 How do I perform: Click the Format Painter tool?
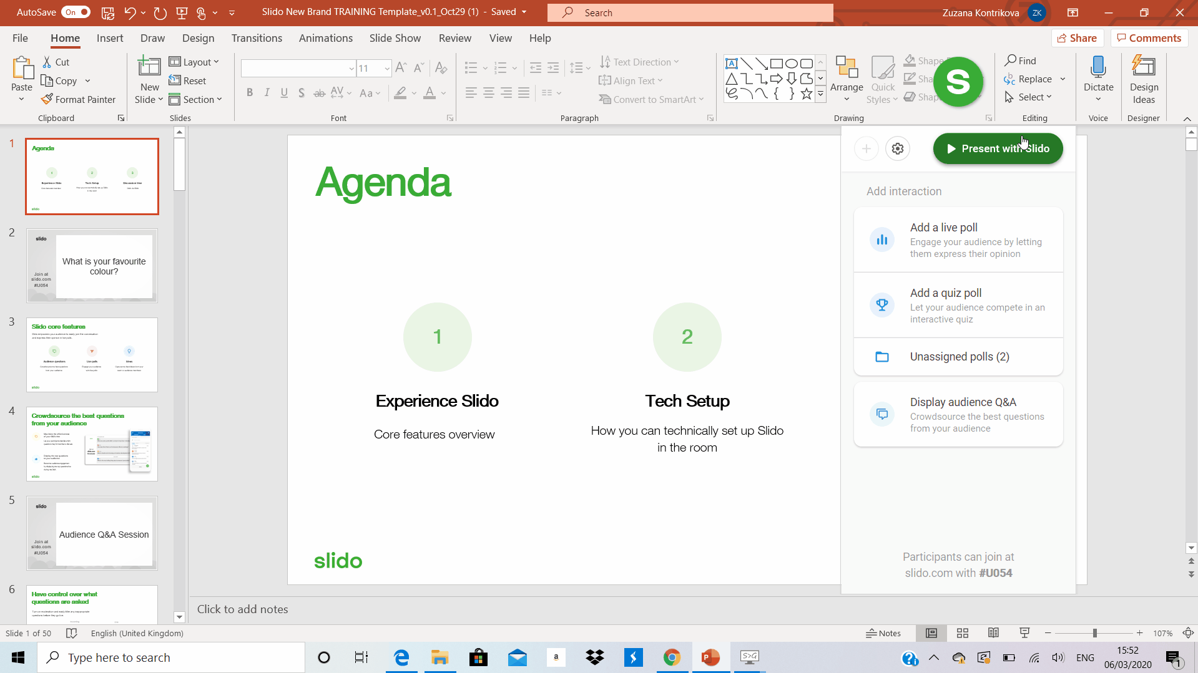pos(78,99)
